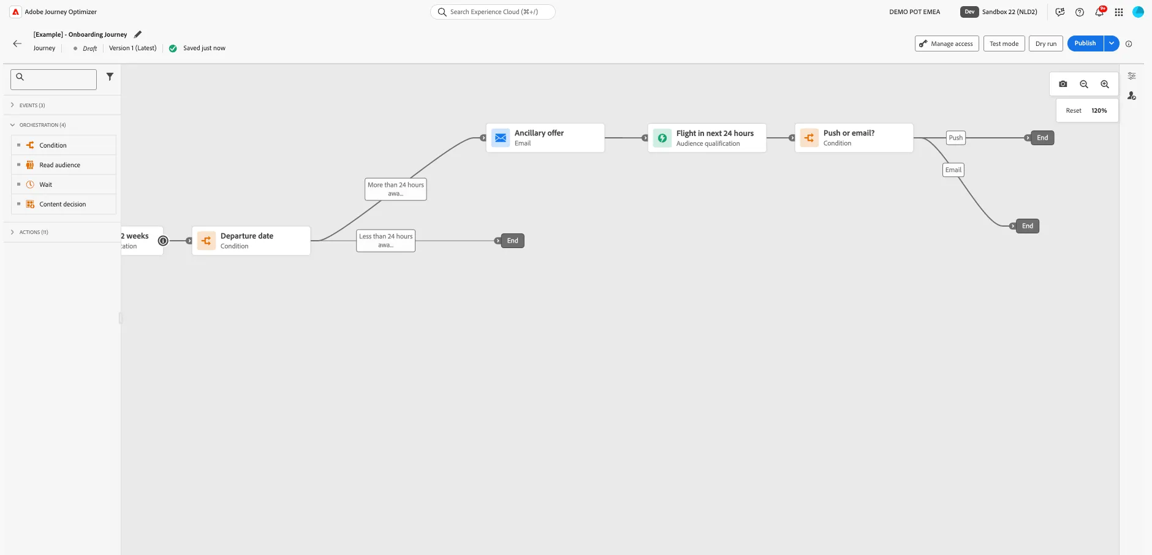Click the 'Less than 24 hours awa...' path label
Viewport: 1152px width, 555px height.
pyautogui.click(x=386, y=241)
